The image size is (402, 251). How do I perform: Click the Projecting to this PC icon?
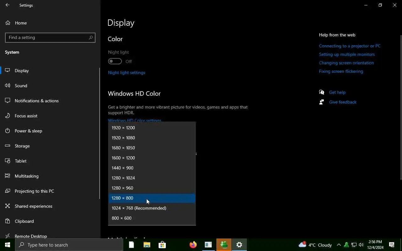coord(8,191)
